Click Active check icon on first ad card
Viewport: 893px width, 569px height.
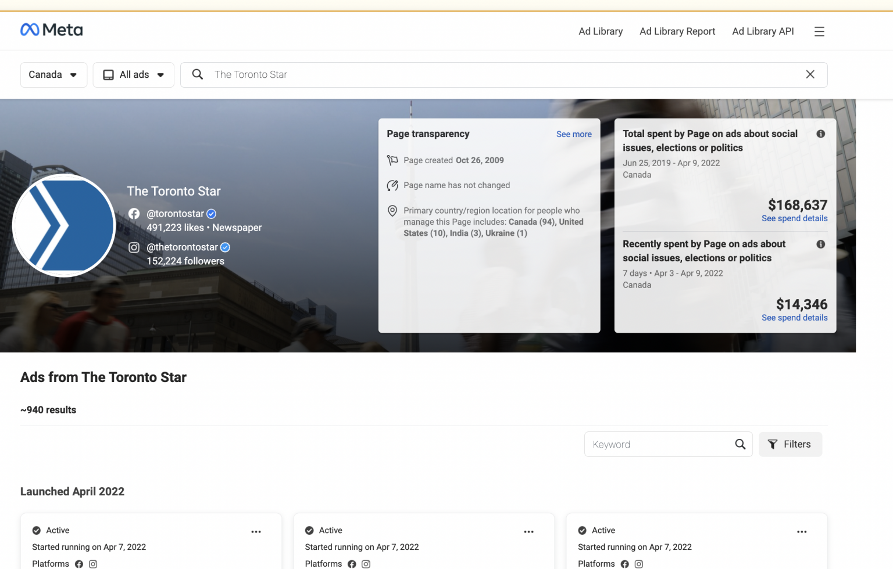coord(37,530)
